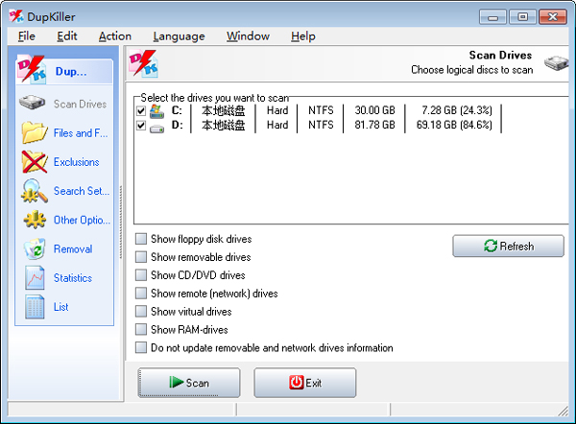
Task: Go to Exclusions sidebar link
Action: 77,162
